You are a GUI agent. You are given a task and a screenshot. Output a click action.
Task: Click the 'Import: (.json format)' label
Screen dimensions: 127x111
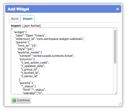(x=26, y=26)
